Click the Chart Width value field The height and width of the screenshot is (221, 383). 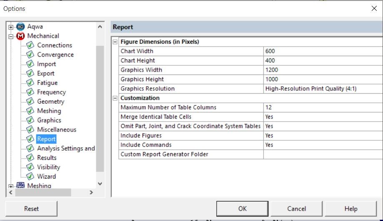click(323, 51)
